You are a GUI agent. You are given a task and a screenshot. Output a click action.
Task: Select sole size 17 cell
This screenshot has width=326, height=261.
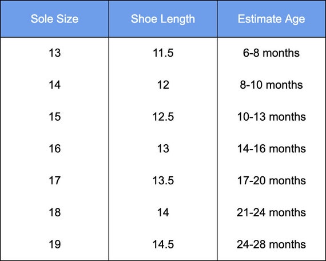tap(55, 180)
